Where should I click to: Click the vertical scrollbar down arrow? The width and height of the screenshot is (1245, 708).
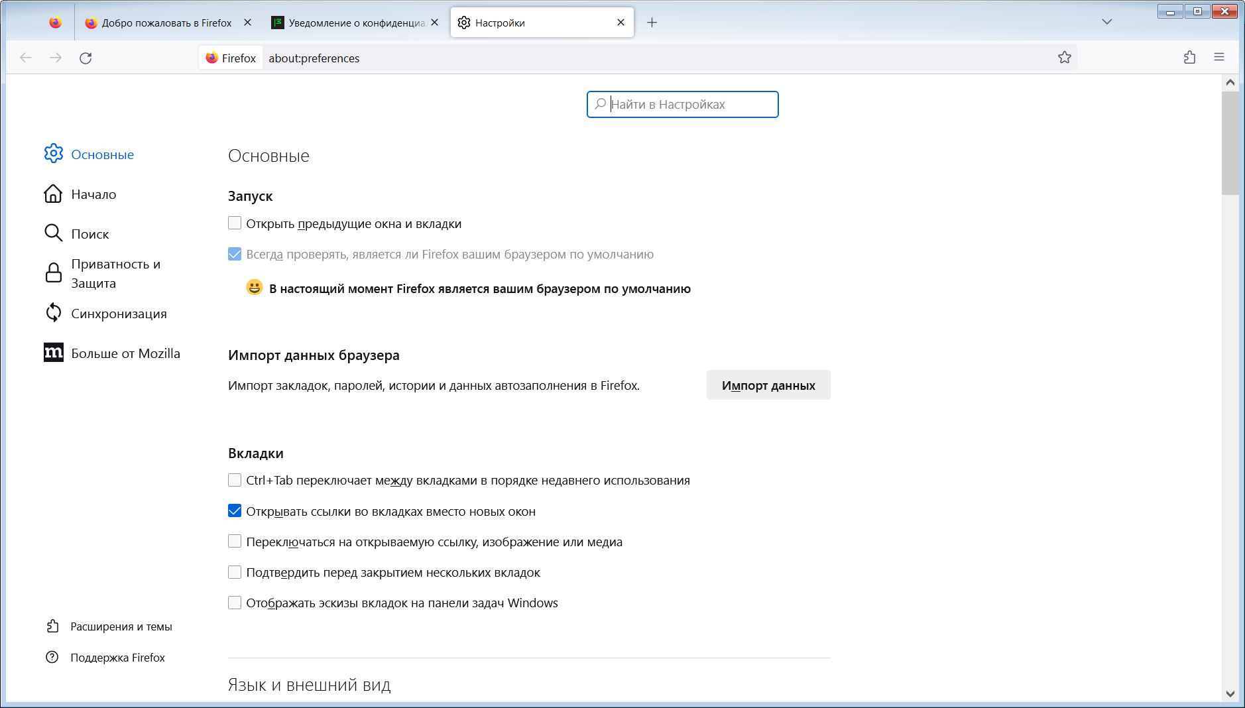click(x=1230, y=693)
